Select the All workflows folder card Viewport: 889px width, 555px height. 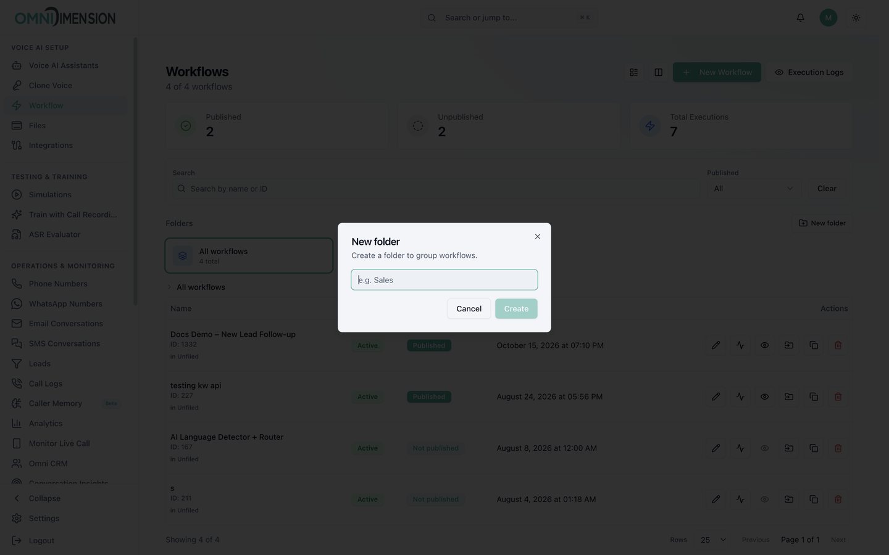tap(249, 256)
